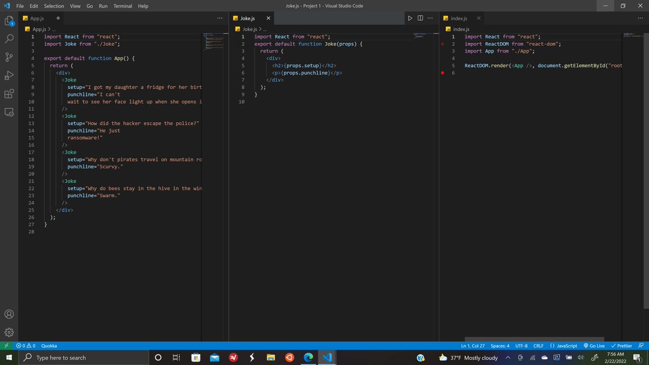Open the Run menu
Screen dimensions: 649x365
(x=103, y=6)
